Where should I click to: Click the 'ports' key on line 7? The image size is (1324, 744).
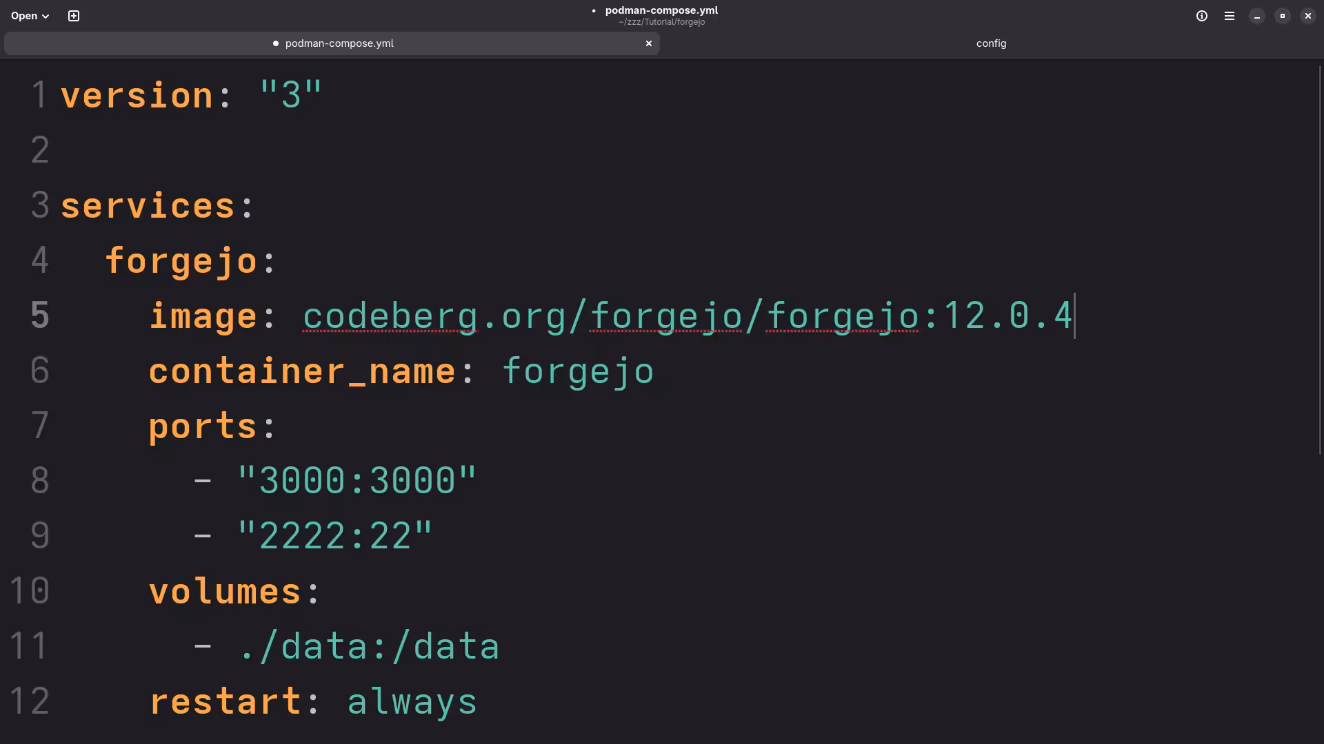[x=203, y=427]
